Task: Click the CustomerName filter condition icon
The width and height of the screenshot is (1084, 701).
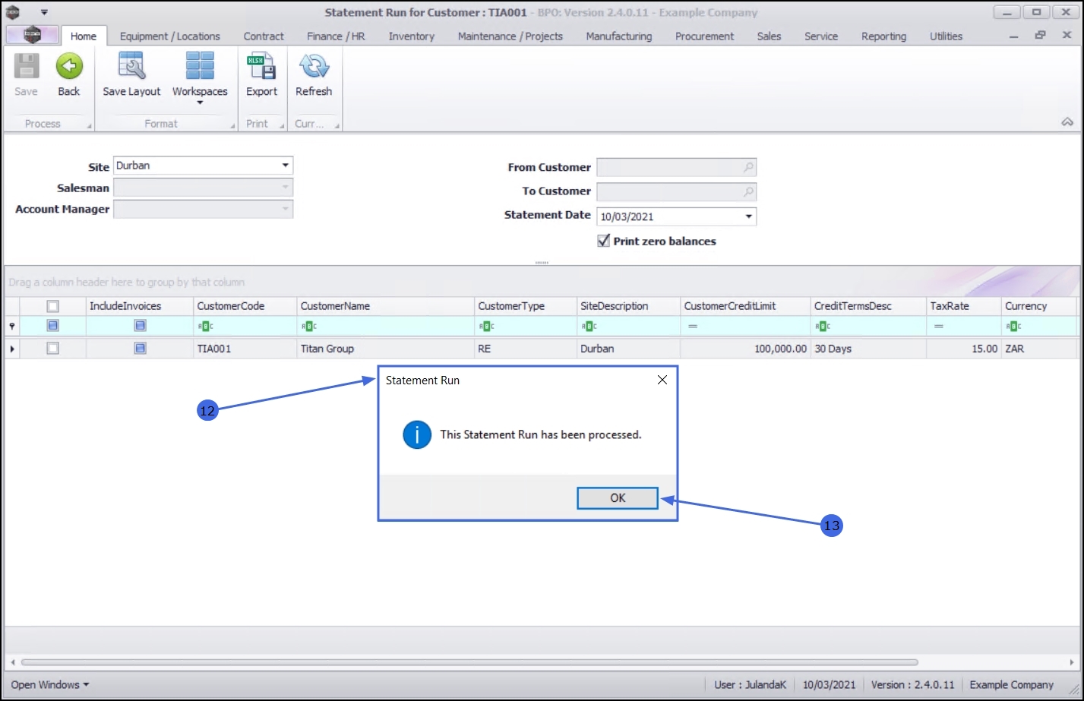Action: tap(308, 327)
